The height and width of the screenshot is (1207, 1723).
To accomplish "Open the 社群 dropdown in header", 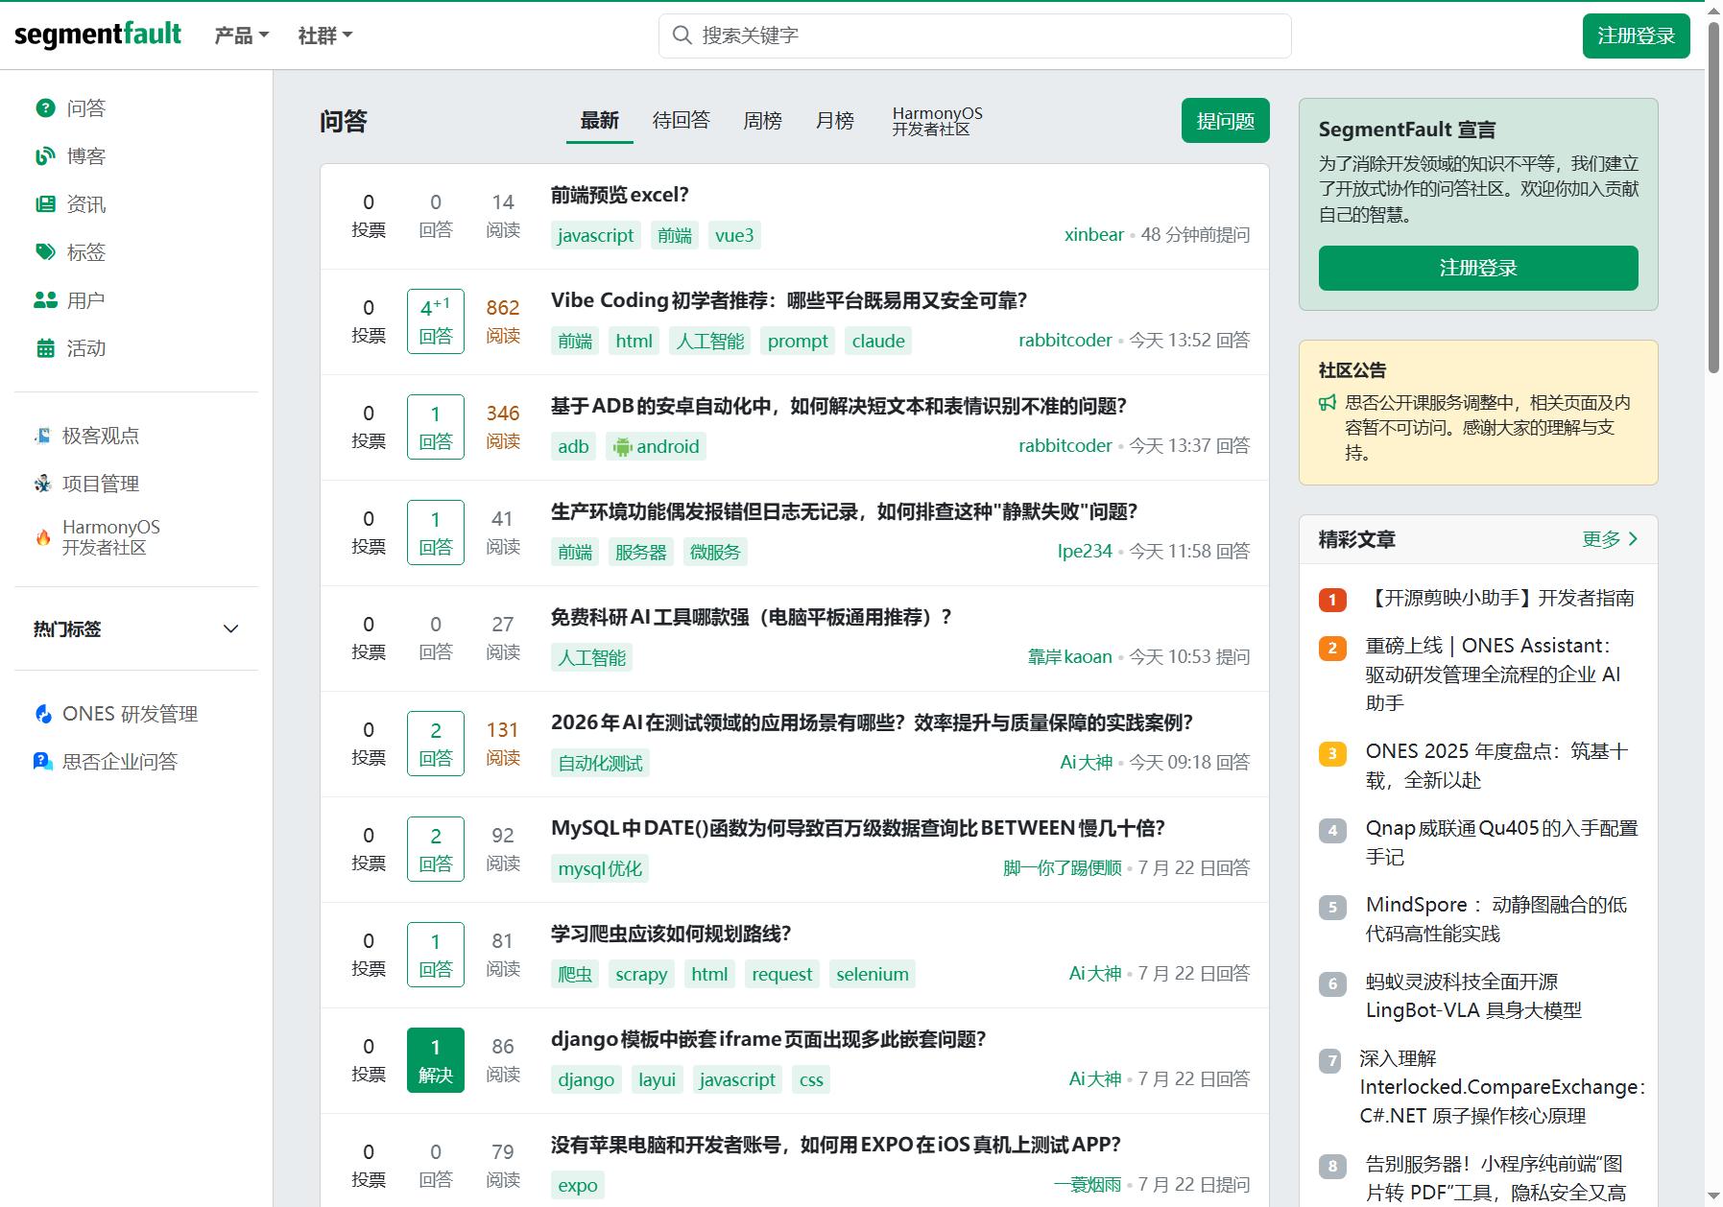I will pyautogui.click(x=325, y=35).
